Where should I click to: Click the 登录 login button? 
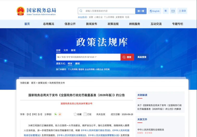coord(182,11)
